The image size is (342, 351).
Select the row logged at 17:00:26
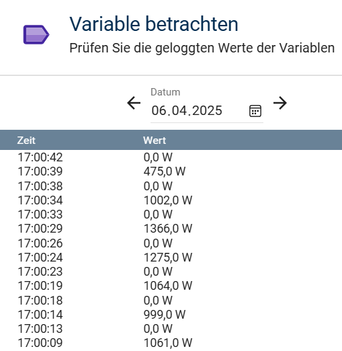[171, 243]
